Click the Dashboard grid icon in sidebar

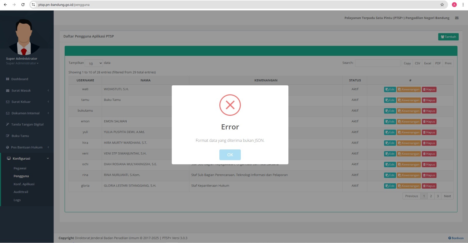tap(8, 79)
